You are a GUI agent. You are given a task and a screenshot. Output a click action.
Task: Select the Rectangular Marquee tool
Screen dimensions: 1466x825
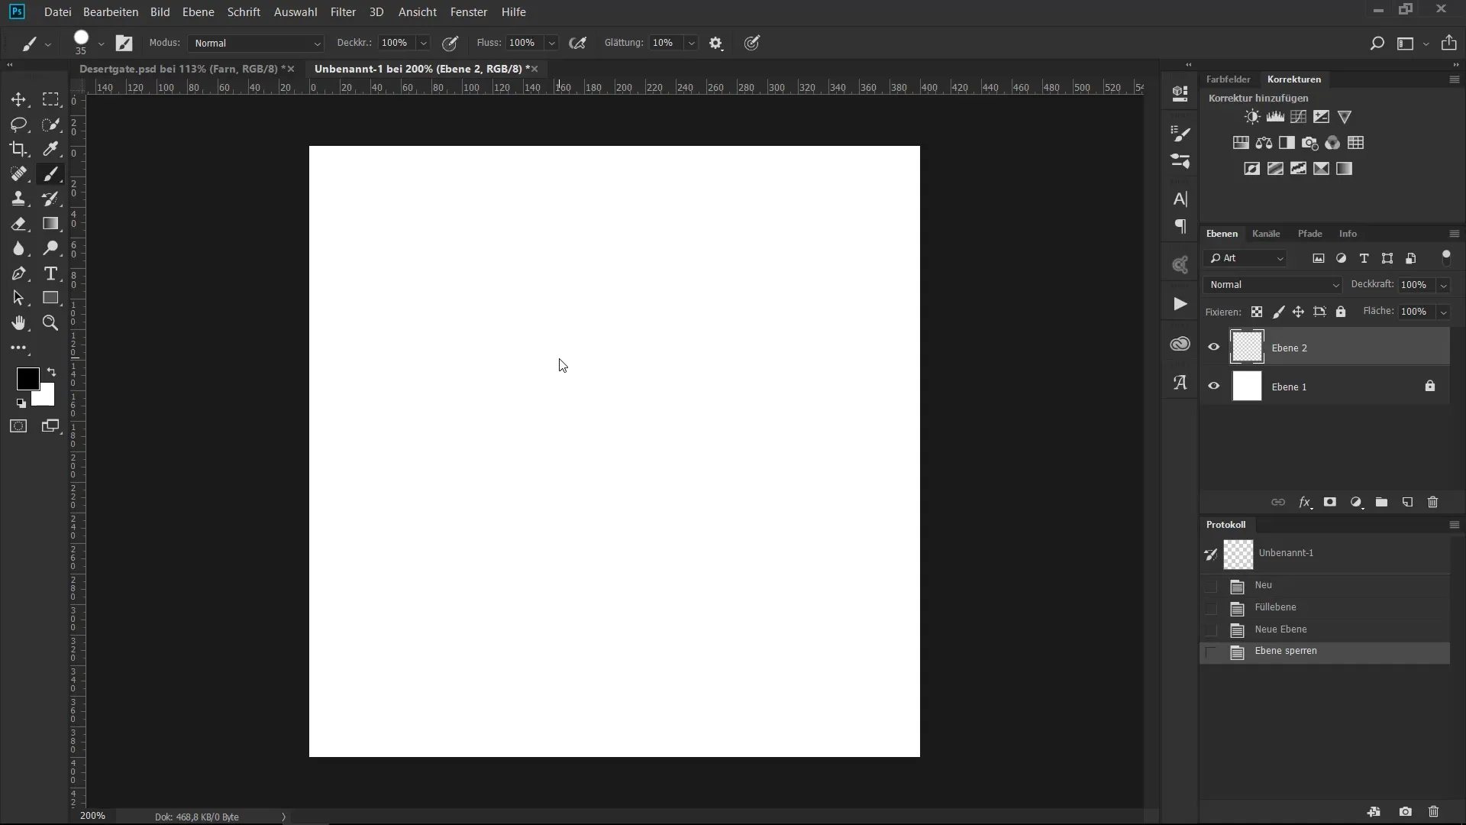(x=50, y=99)
